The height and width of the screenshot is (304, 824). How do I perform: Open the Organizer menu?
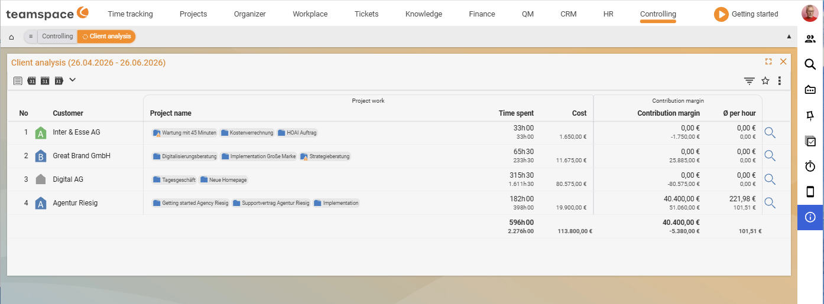click(250, 14)
